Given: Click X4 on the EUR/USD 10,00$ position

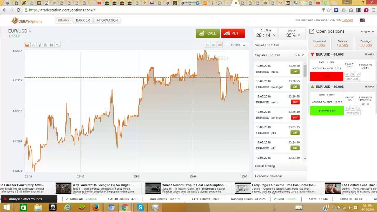Looking at the screenshot, I should point(353,109).
